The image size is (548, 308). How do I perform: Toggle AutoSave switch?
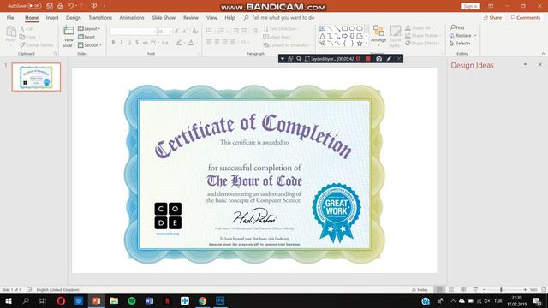point(34,6)
